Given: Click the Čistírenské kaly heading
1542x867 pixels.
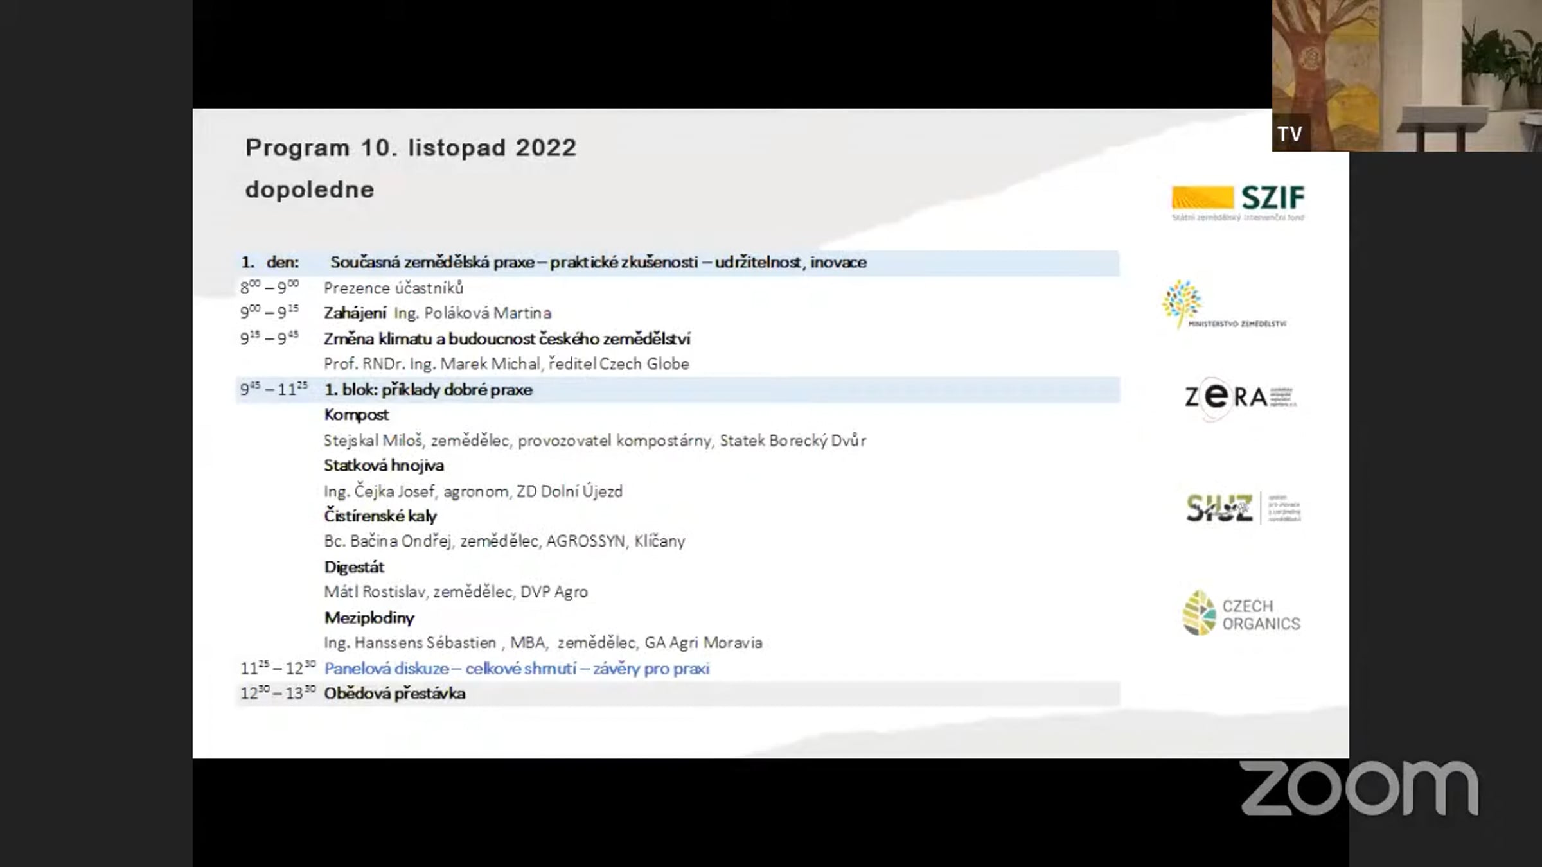Looking at the screenshot, I should (380, 516).
